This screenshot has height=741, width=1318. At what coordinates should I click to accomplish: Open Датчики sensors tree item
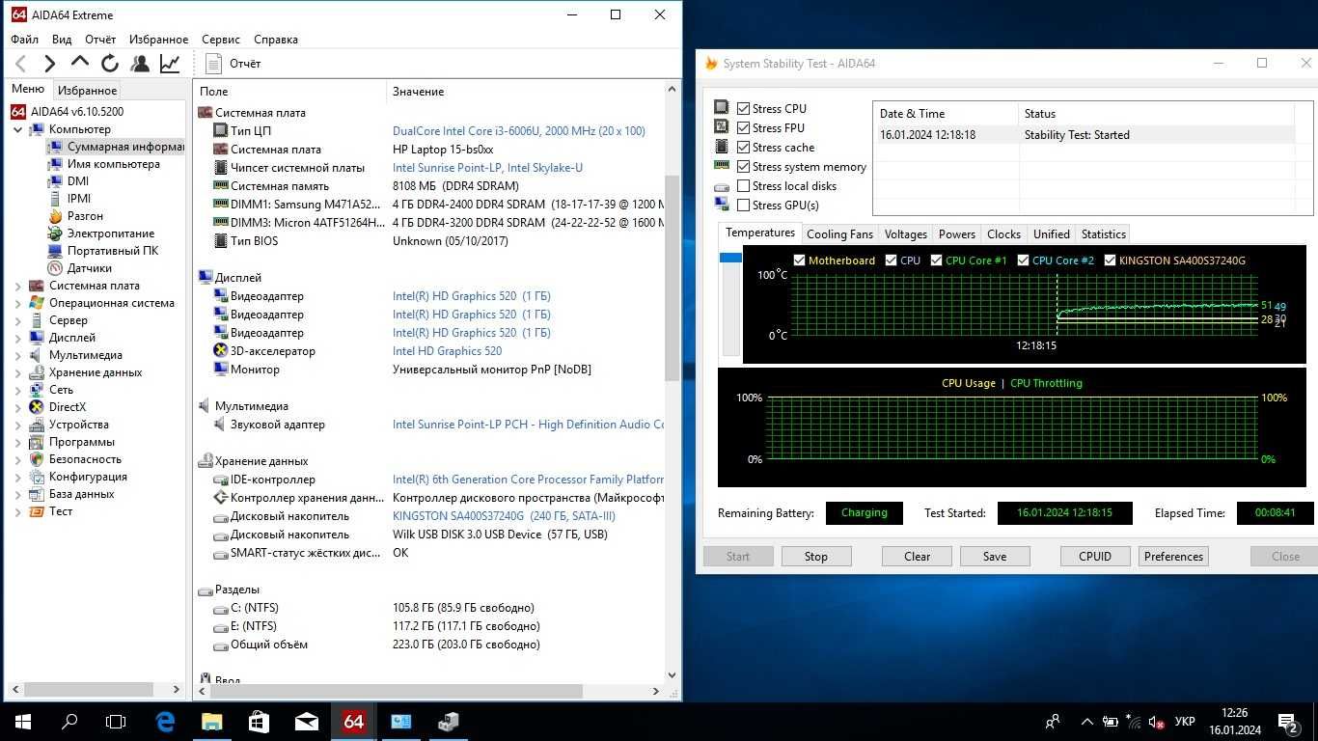point(80,268)
